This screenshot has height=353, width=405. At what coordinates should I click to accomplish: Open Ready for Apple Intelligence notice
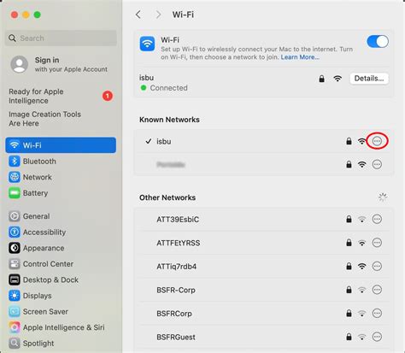click(x=61, y=97)
